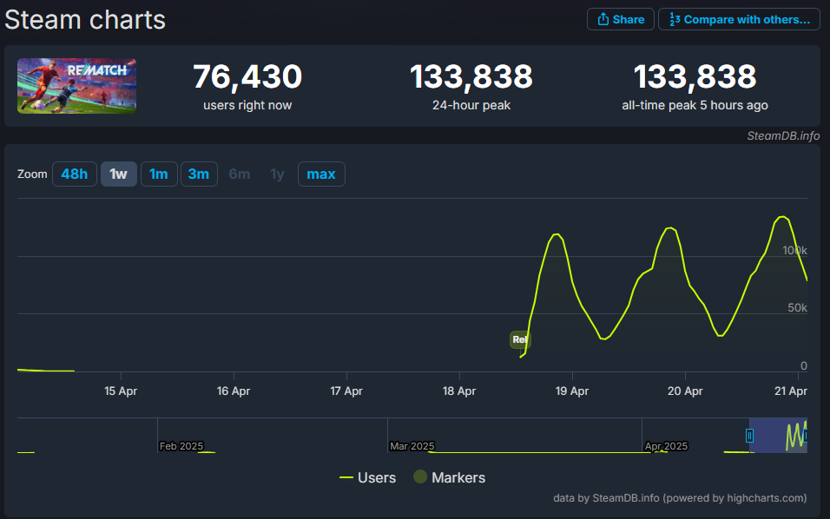This screenshot has width=830, height=519.
Task: Click the Rematch game thumbnail
Action: click(76, 86)
